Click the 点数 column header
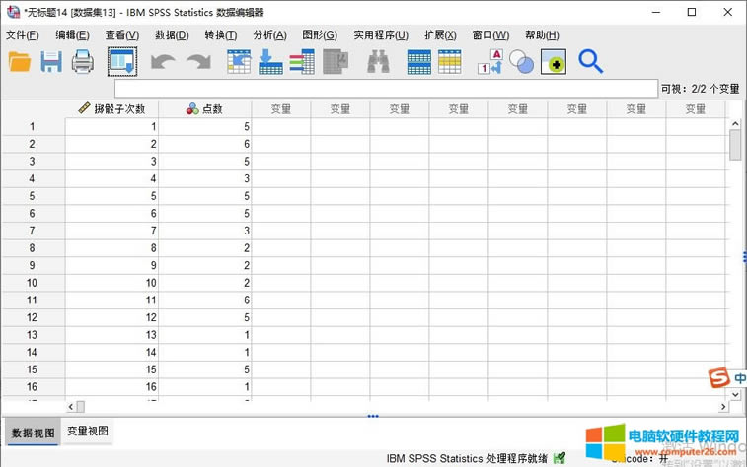 205,109
